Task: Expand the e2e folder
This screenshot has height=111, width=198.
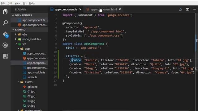Action: [x=16, y=34]
